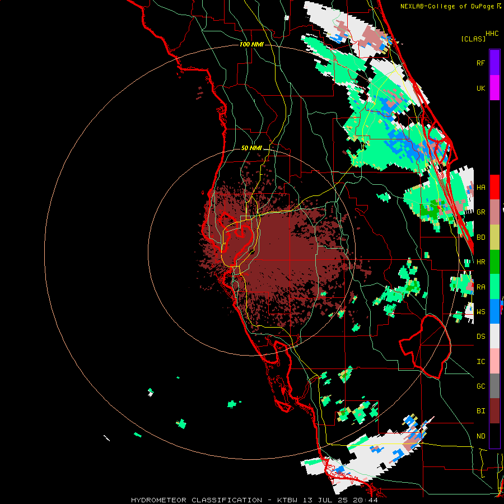
Task: Click the ND black legend swatch
Action: point(494,436)
